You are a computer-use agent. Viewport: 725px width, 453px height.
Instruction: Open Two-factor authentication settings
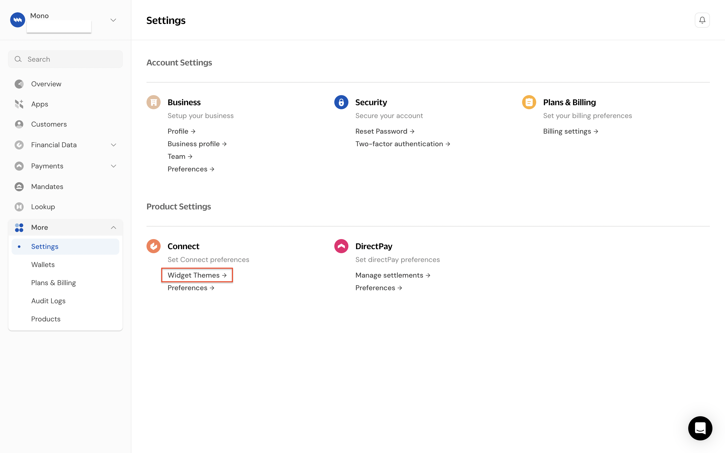(x=403, y=144)
